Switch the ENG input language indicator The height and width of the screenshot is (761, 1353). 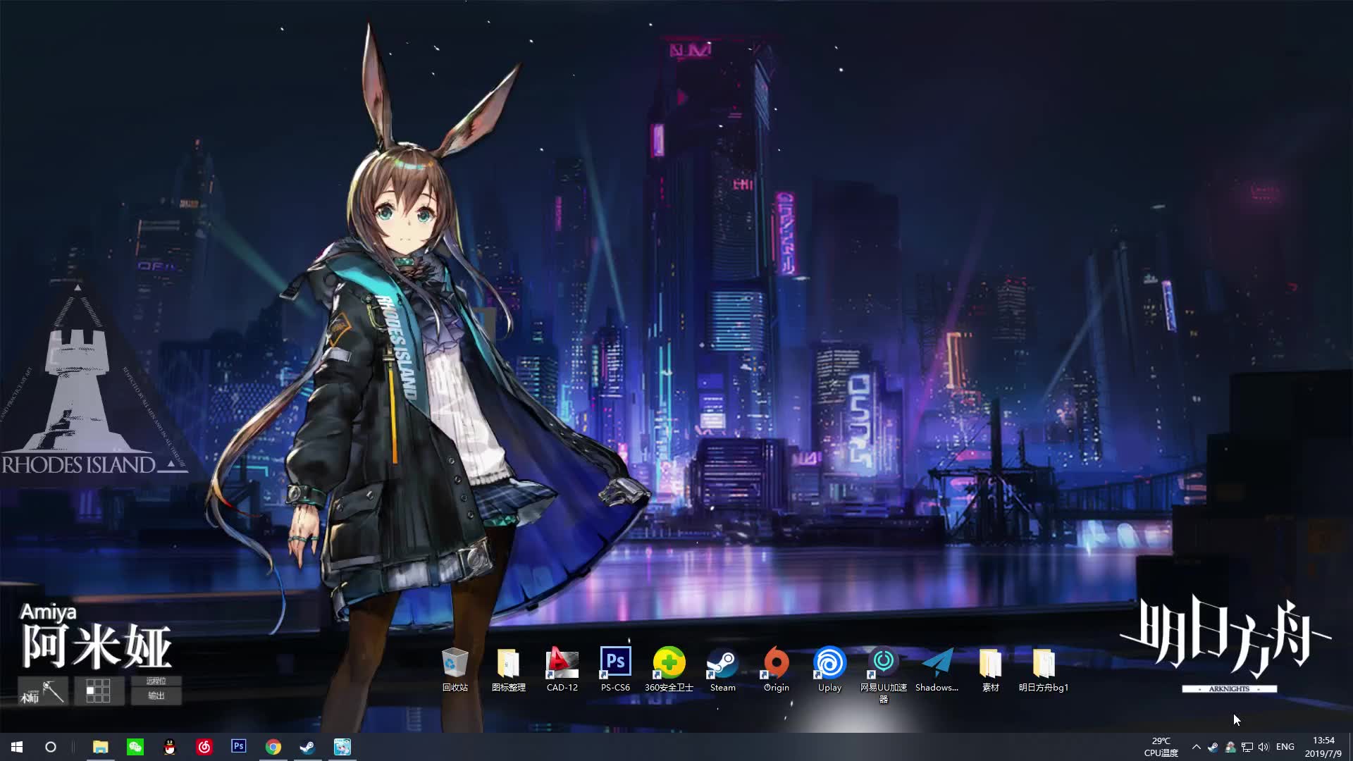coord(1285,747)
